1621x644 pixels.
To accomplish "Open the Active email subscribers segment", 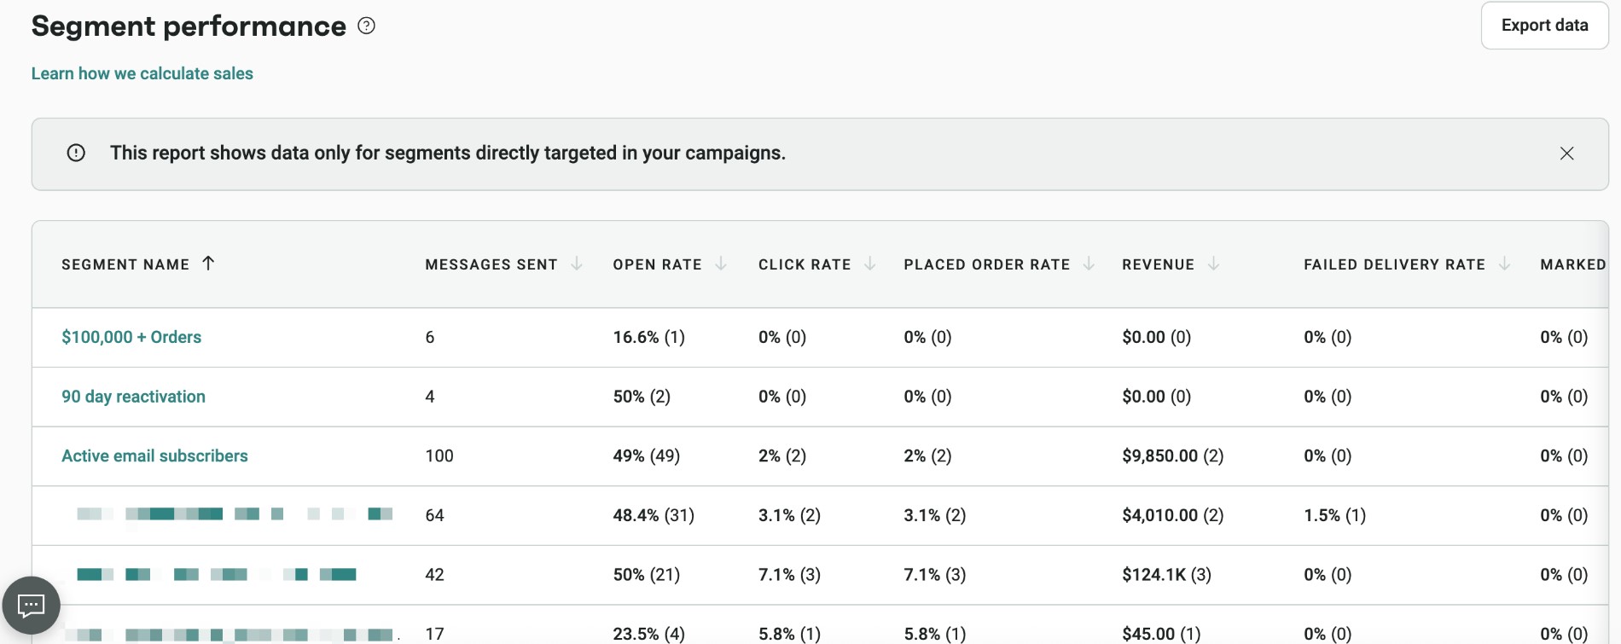I will 154,455.
